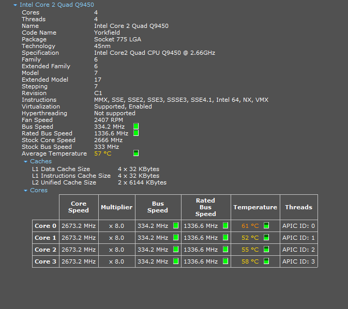
Task: Select the Technology value 45nm
Action: pyautogui.click(x=102, y=46)
